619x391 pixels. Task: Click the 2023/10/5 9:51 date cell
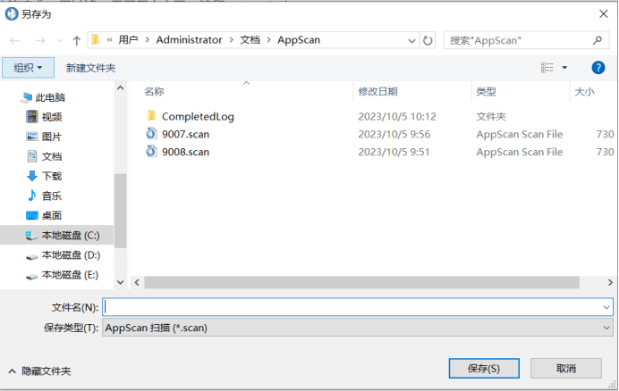[x=394, y=152]
